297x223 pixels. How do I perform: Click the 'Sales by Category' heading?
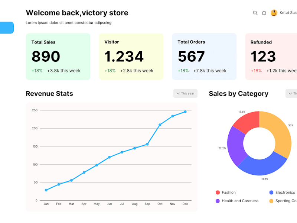pos(239,94)
